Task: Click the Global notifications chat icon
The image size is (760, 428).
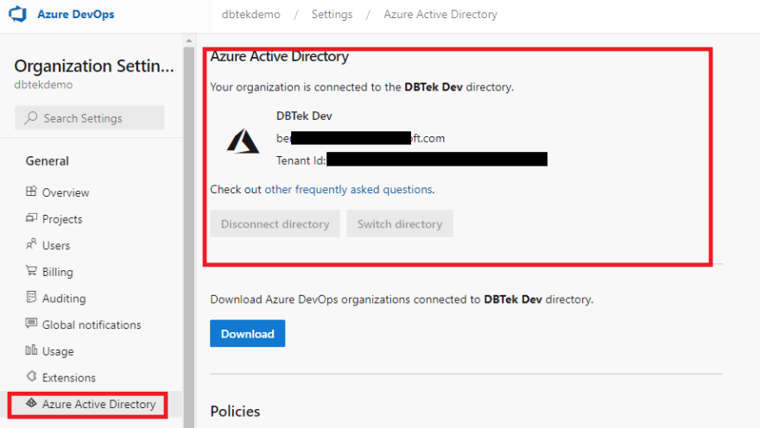Action: (x=31, y=324)
